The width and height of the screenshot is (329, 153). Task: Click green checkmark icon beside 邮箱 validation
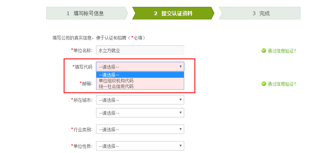(264, 84)
